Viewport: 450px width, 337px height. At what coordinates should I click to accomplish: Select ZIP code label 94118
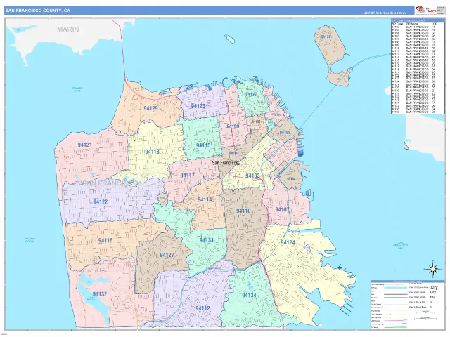152,152
